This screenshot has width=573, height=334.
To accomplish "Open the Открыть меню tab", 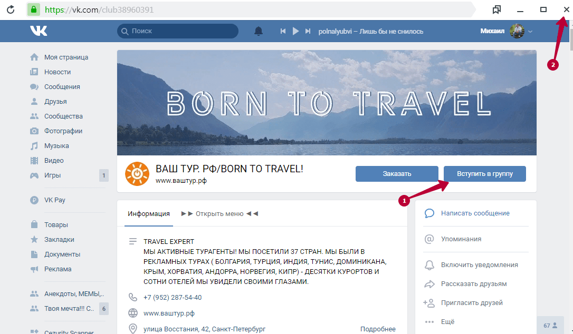I will pos(219,213).
